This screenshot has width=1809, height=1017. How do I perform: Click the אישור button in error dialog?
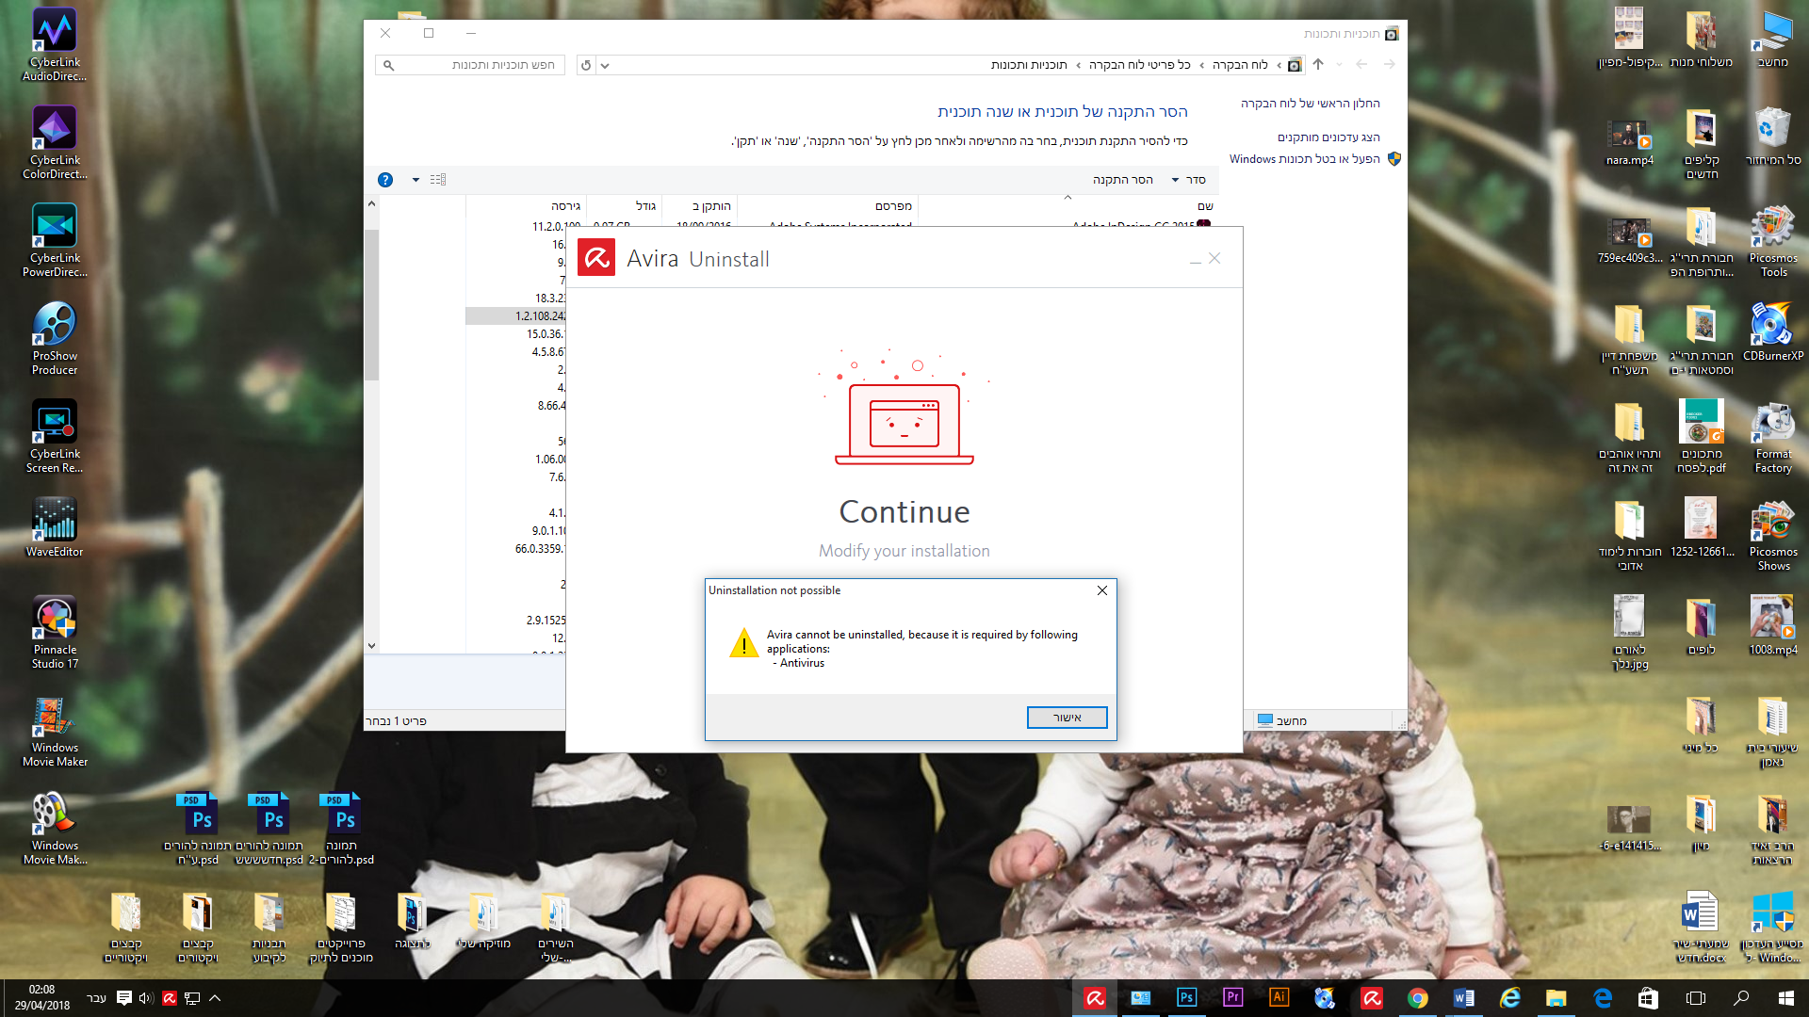click(x=1067, y=718)
